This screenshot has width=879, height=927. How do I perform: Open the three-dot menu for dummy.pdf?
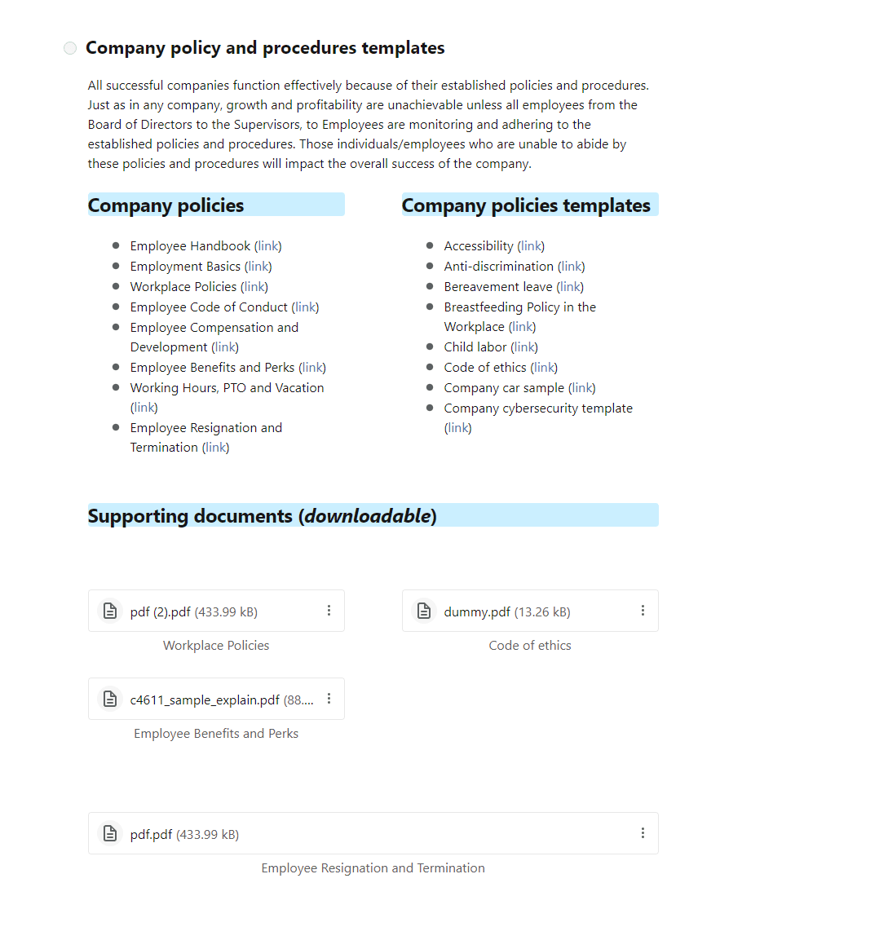tap(643, 611)
